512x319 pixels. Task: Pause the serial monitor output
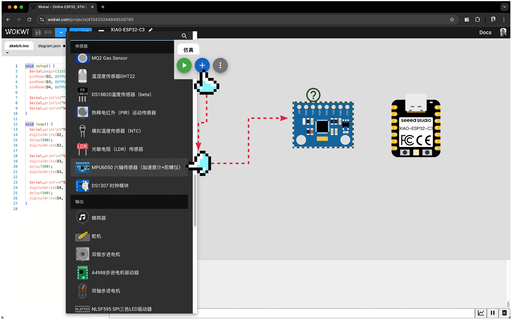coord(493,313)
